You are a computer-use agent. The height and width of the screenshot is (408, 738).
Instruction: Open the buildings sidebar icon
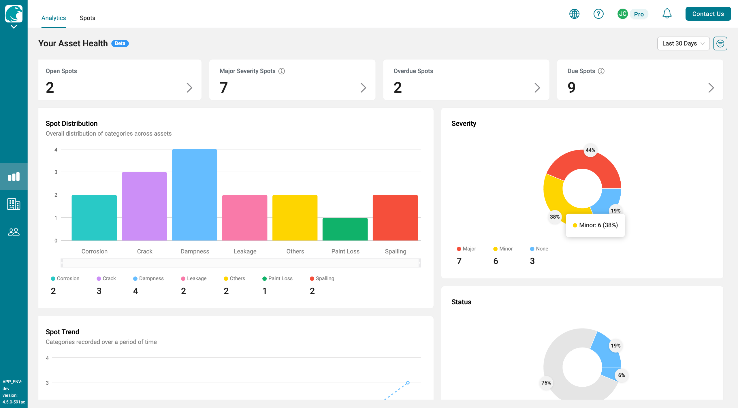(x=14, y=204)
